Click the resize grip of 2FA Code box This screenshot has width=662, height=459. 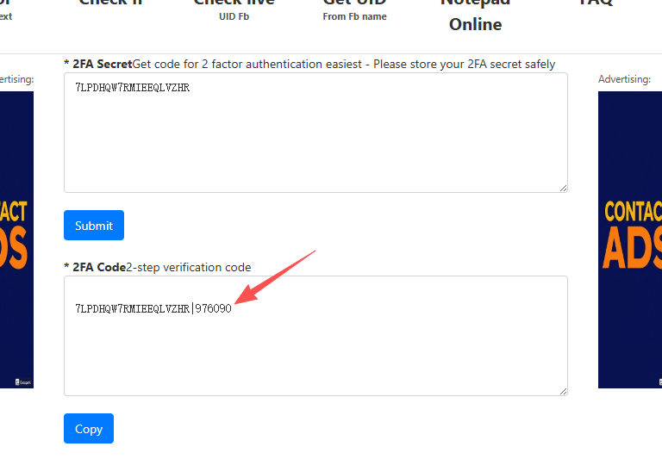coord(563,392)
